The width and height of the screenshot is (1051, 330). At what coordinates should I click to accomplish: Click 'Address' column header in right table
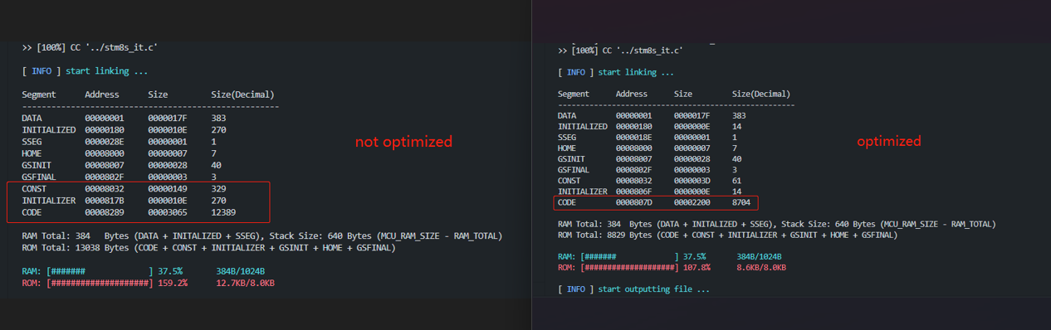[x=632, y=95]
